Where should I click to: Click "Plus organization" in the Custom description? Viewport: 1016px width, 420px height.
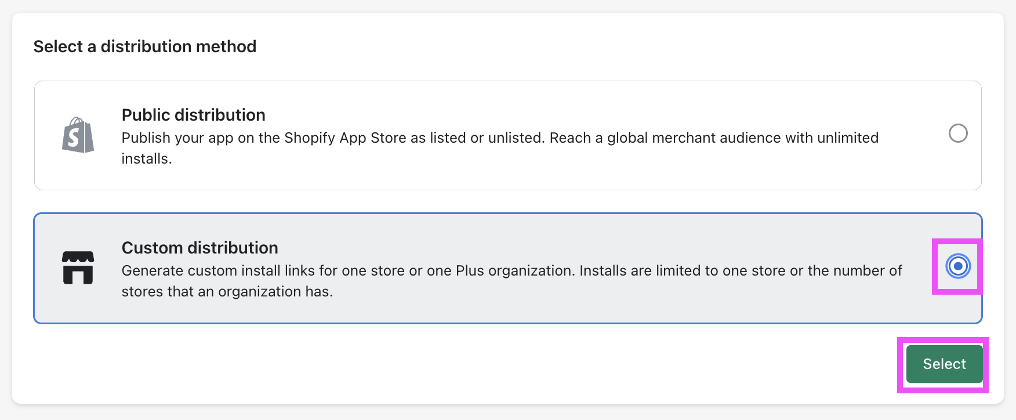pos(514,271)
